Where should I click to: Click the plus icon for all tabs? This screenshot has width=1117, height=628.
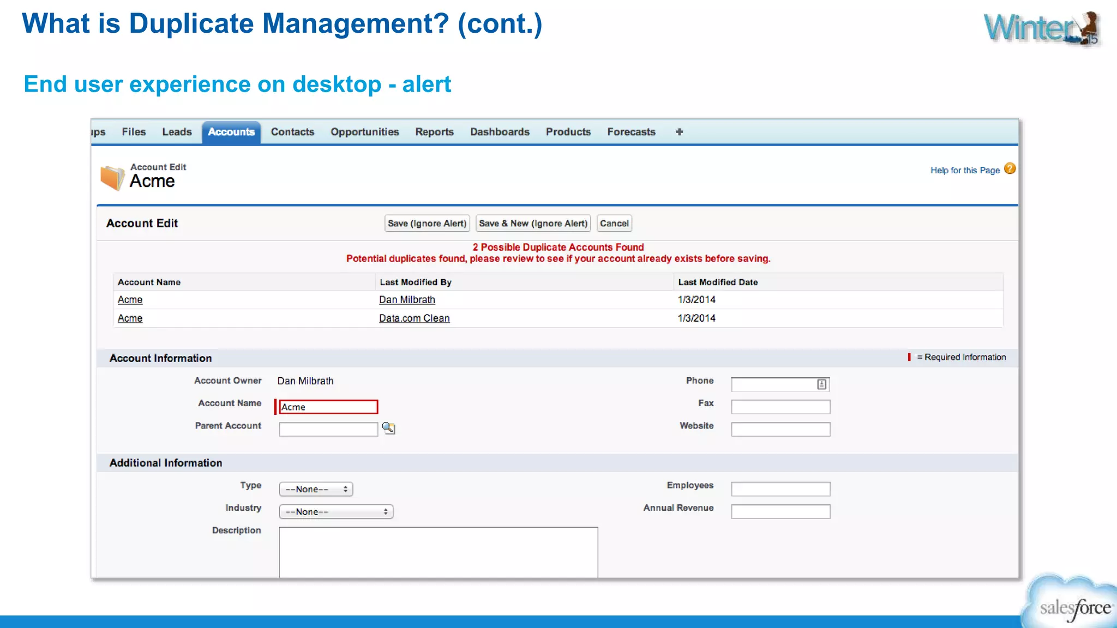click(x=679, y=132)
